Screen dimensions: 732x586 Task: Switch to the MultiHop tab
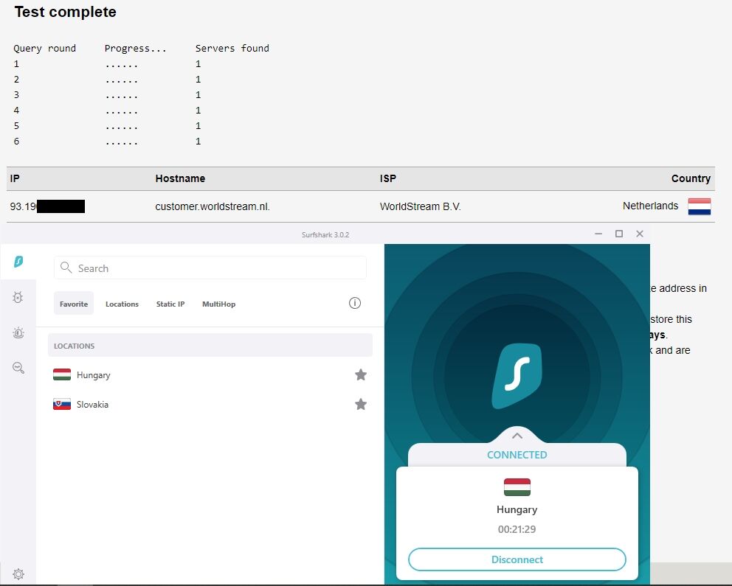point(218,304)
